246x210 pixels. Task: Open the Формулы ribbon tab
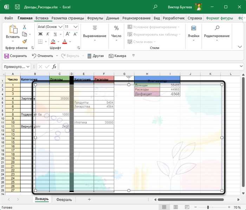pyautogui.click(x=95, y=18)
